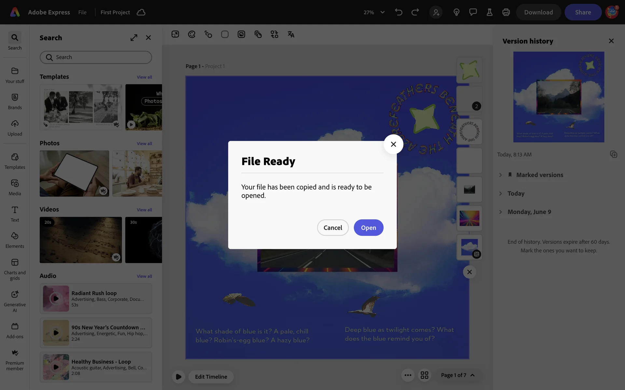Play the Radiant Rush loop audio preview
Image resolution: width=625 pixels, height=390 pixels.
(56, 298)
